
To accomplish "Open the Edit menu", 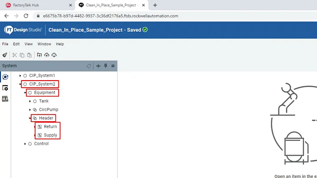I will pos(16,44).
